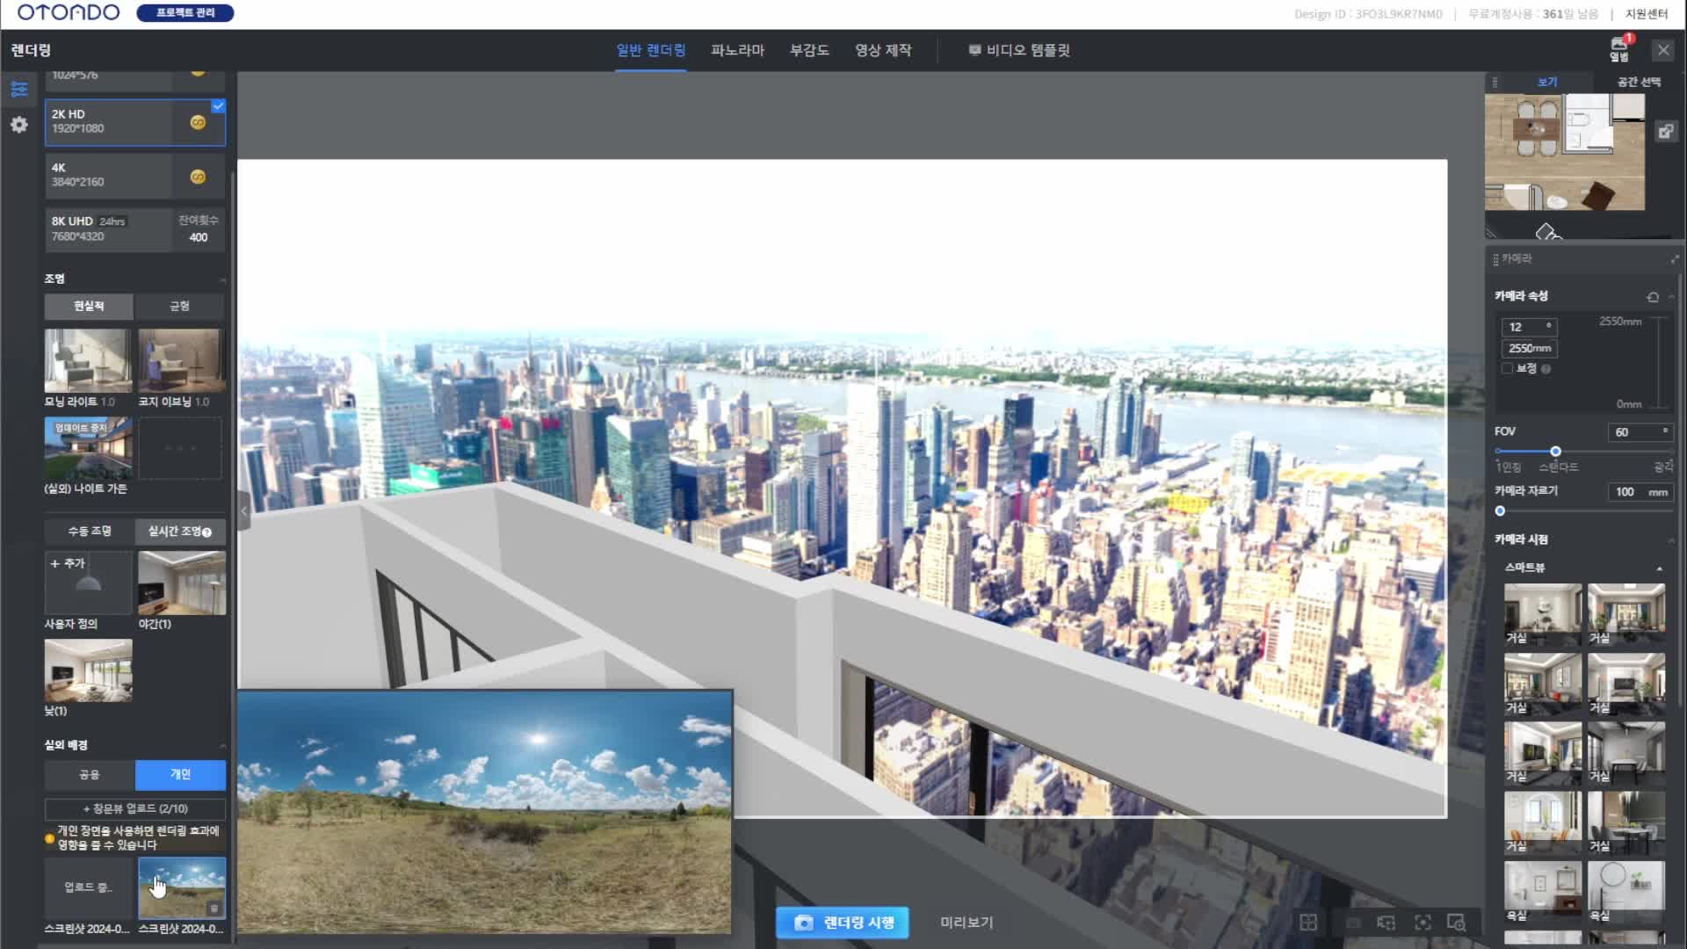Switch lighting mode to 균형
The image size is (1687, 949).
[x=179, y=306]
